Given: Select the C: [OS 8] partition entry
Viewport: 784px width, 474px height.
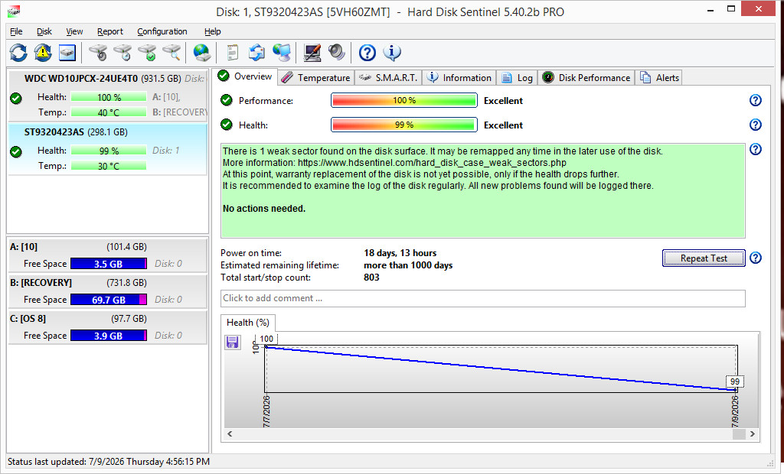Looking at the screenshot, I should click(x=107, y=327).
